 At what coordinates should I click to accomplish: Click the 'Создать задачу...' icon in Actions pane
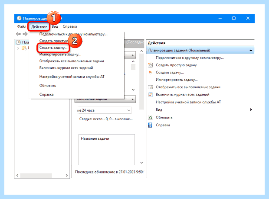point(150,72)
